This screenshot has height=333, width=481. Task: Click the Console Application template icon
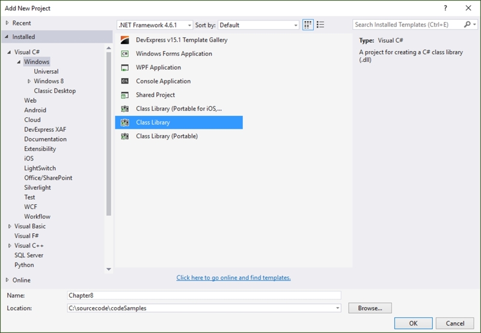(x=125, y=81)
